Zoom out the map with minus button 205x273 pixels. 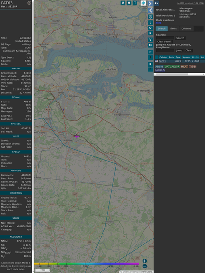145,266
